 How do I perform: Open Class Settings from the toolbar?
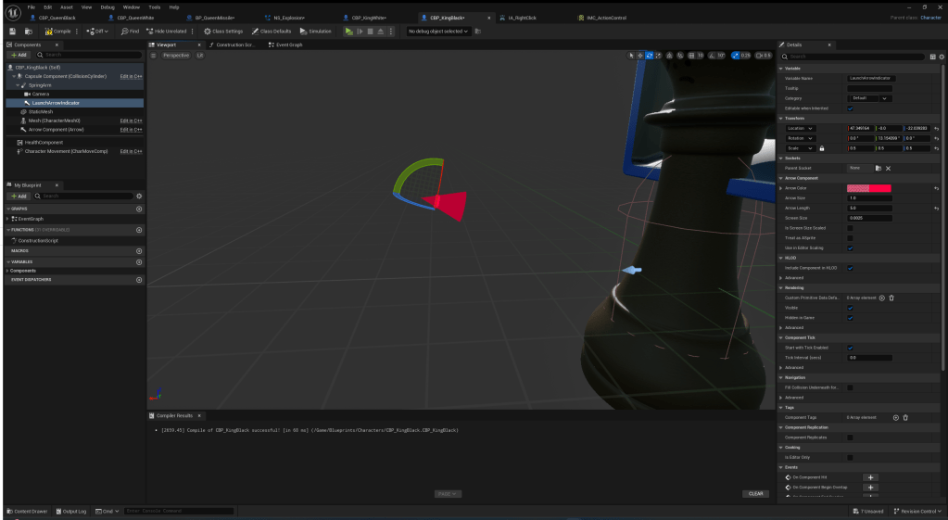pos(223,32)
